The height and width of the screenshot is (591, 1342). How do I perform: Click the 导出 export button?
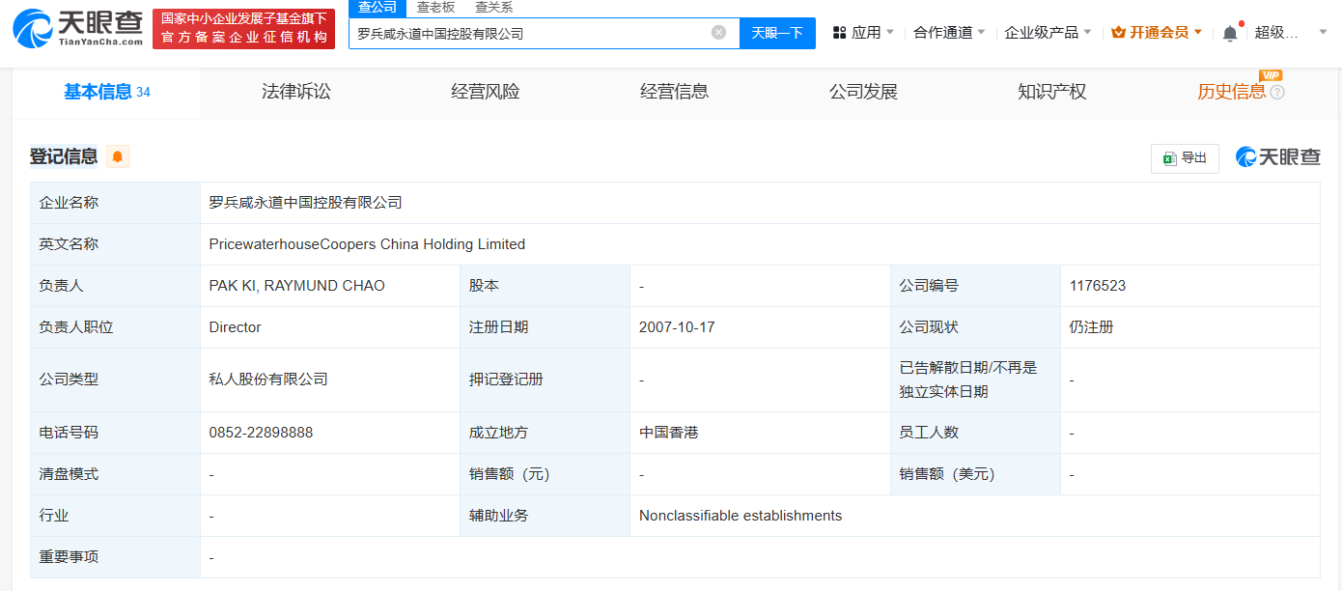[1185, 158]
